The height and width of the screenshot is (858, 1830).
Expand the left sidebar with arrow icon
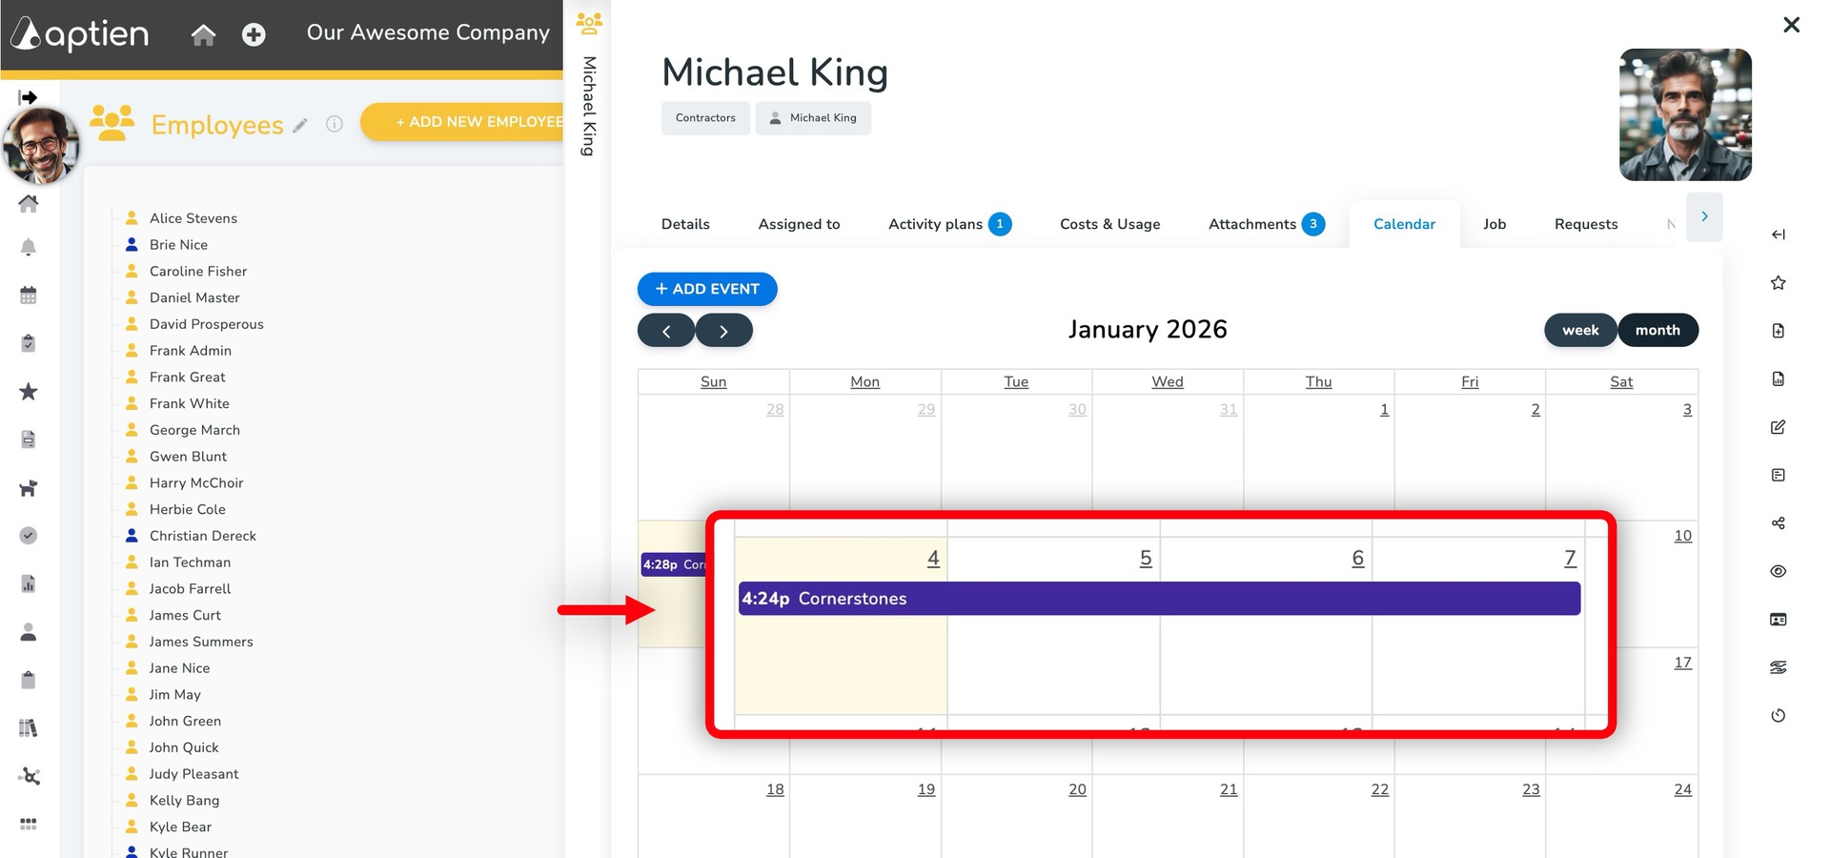click(x=28, y=97)
